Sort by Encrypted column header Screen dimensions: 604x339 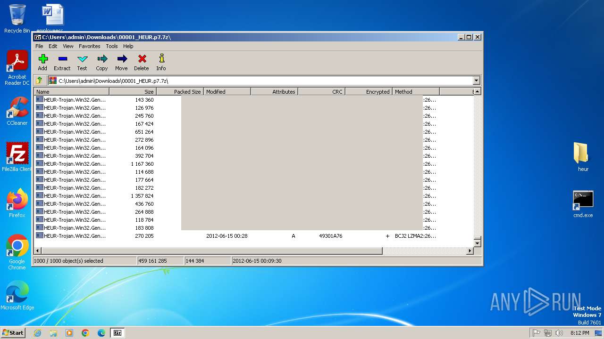tap(369, 91)
